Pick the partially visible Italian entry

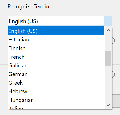(x=56, y=107)
